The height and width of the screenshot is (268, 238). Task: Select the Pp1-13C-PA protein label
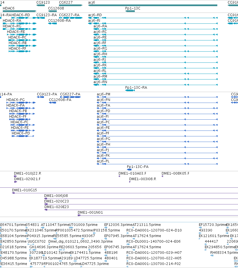138,167
